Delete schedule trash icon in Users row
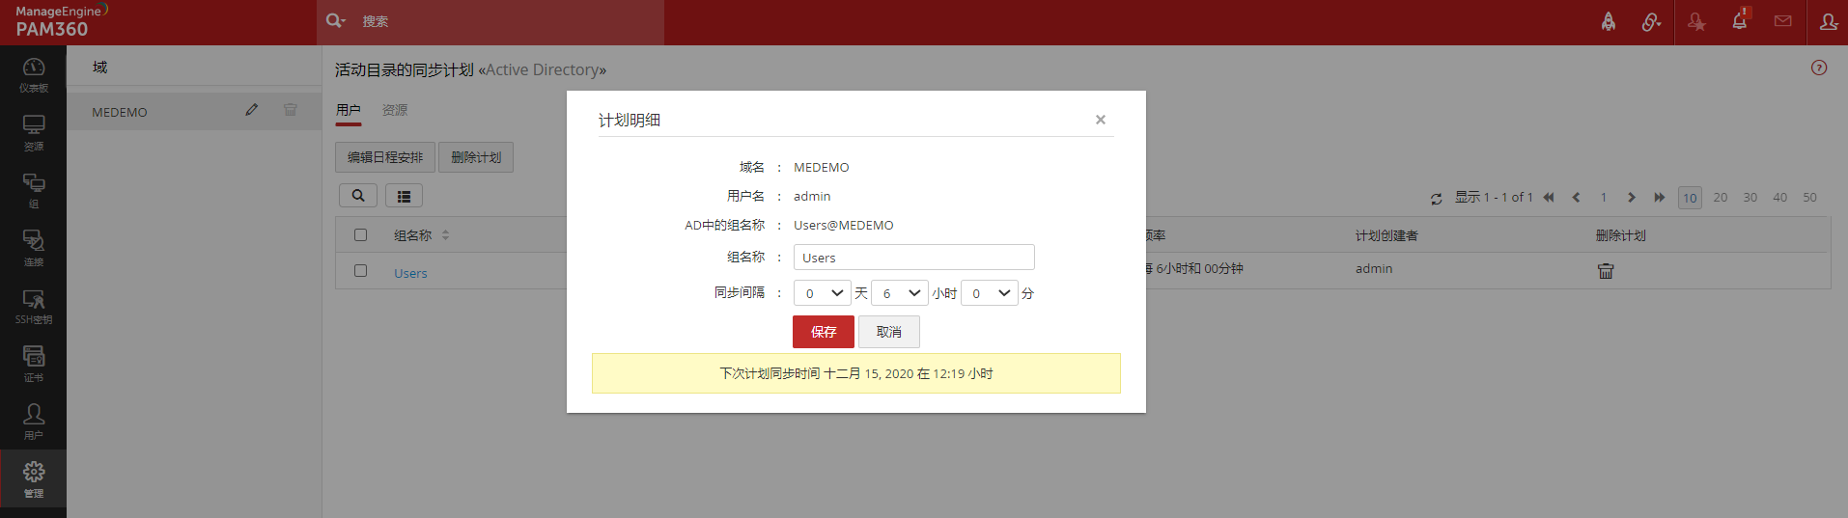The height and width of the screenshot is (518, 1848). click(1606, 271)
